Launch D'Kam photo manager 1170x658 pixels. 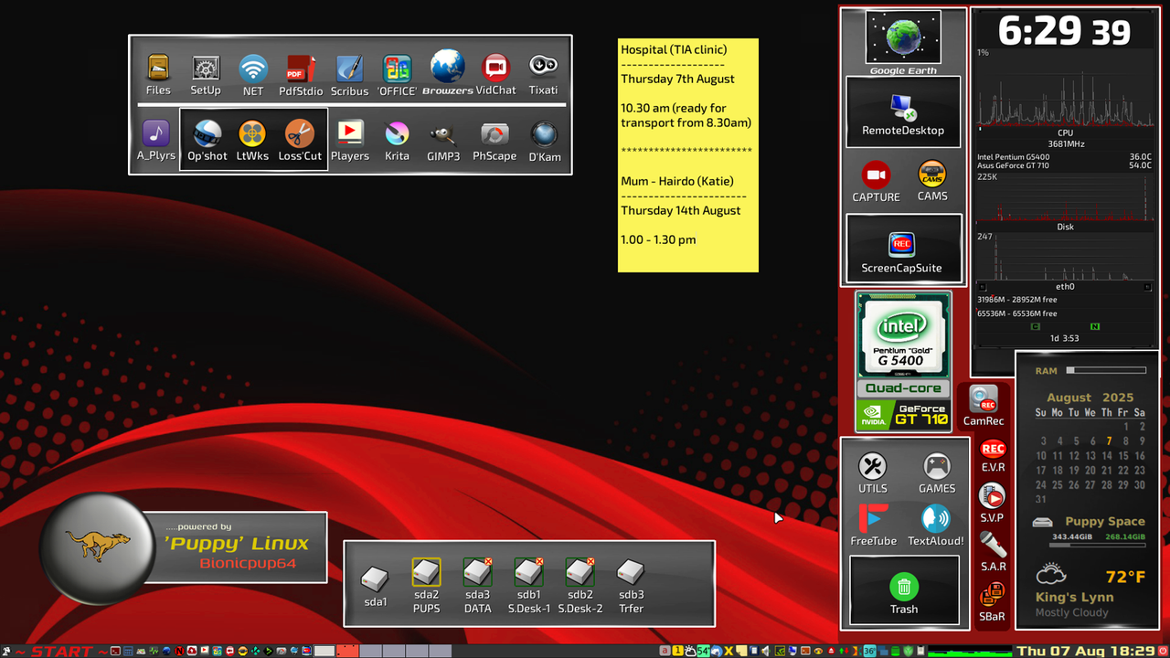point(545,134)
